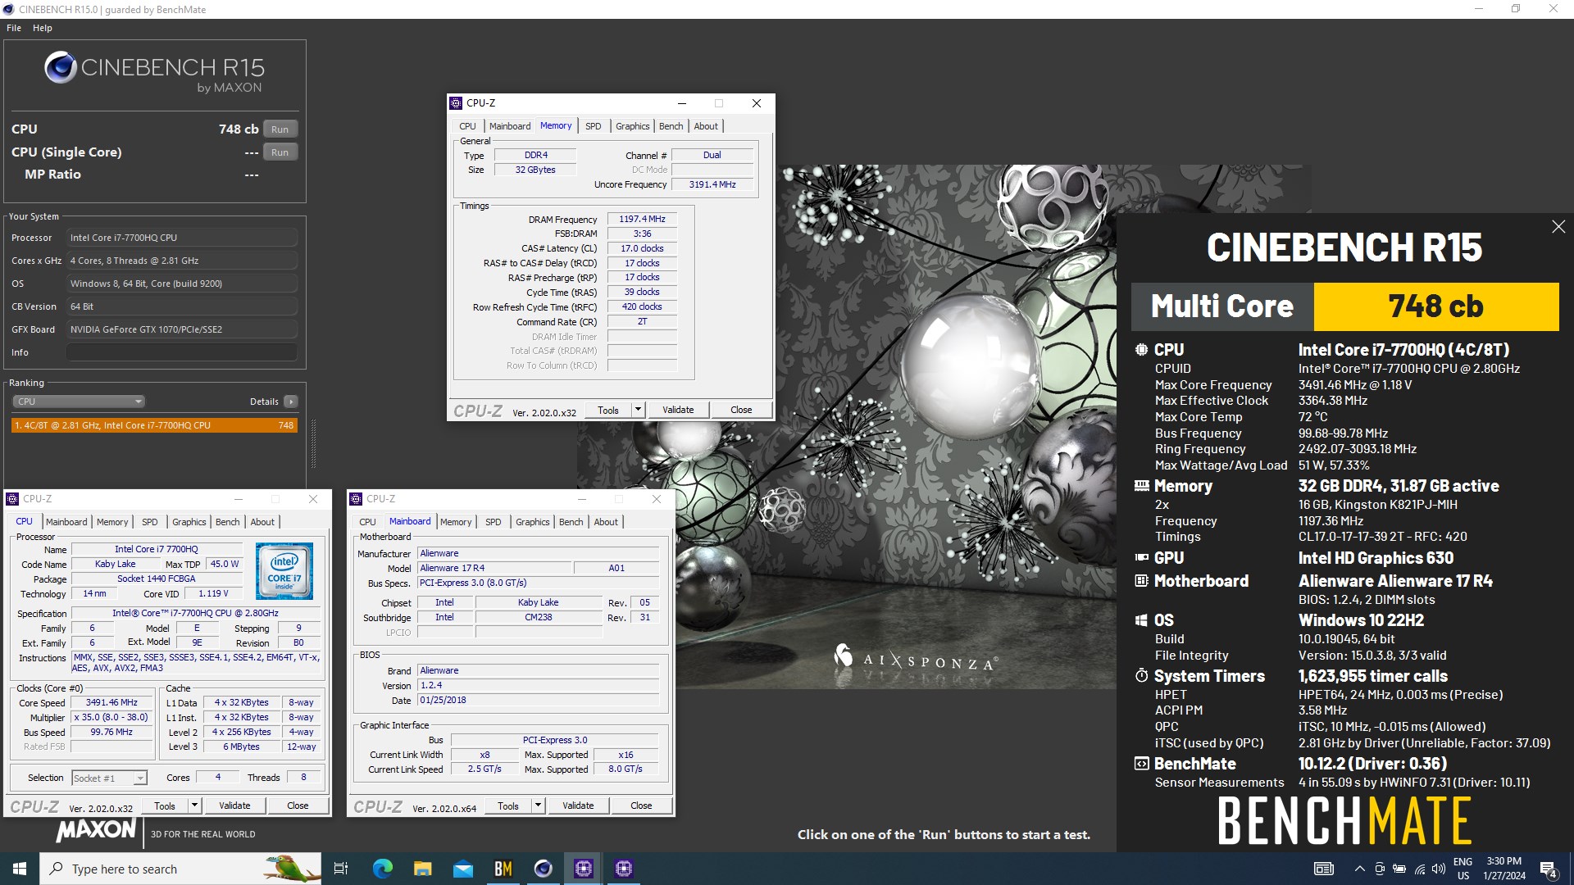The height and width of the screenshot is (885, 1574).
Task: Click Meet Now tray icon
Action: (1380, 869)
